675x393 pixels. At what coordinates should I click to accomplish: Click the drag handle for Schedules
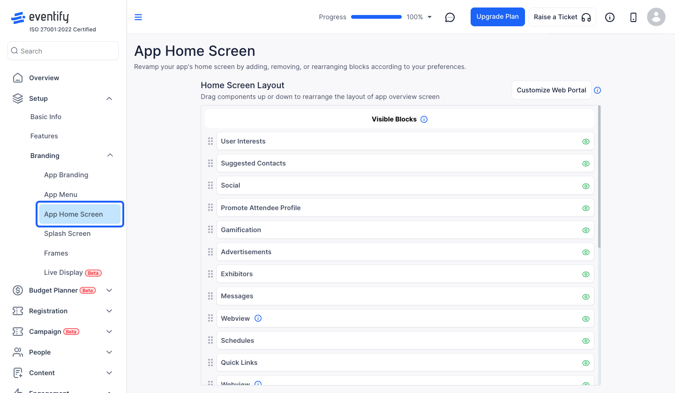click(210, 340)
